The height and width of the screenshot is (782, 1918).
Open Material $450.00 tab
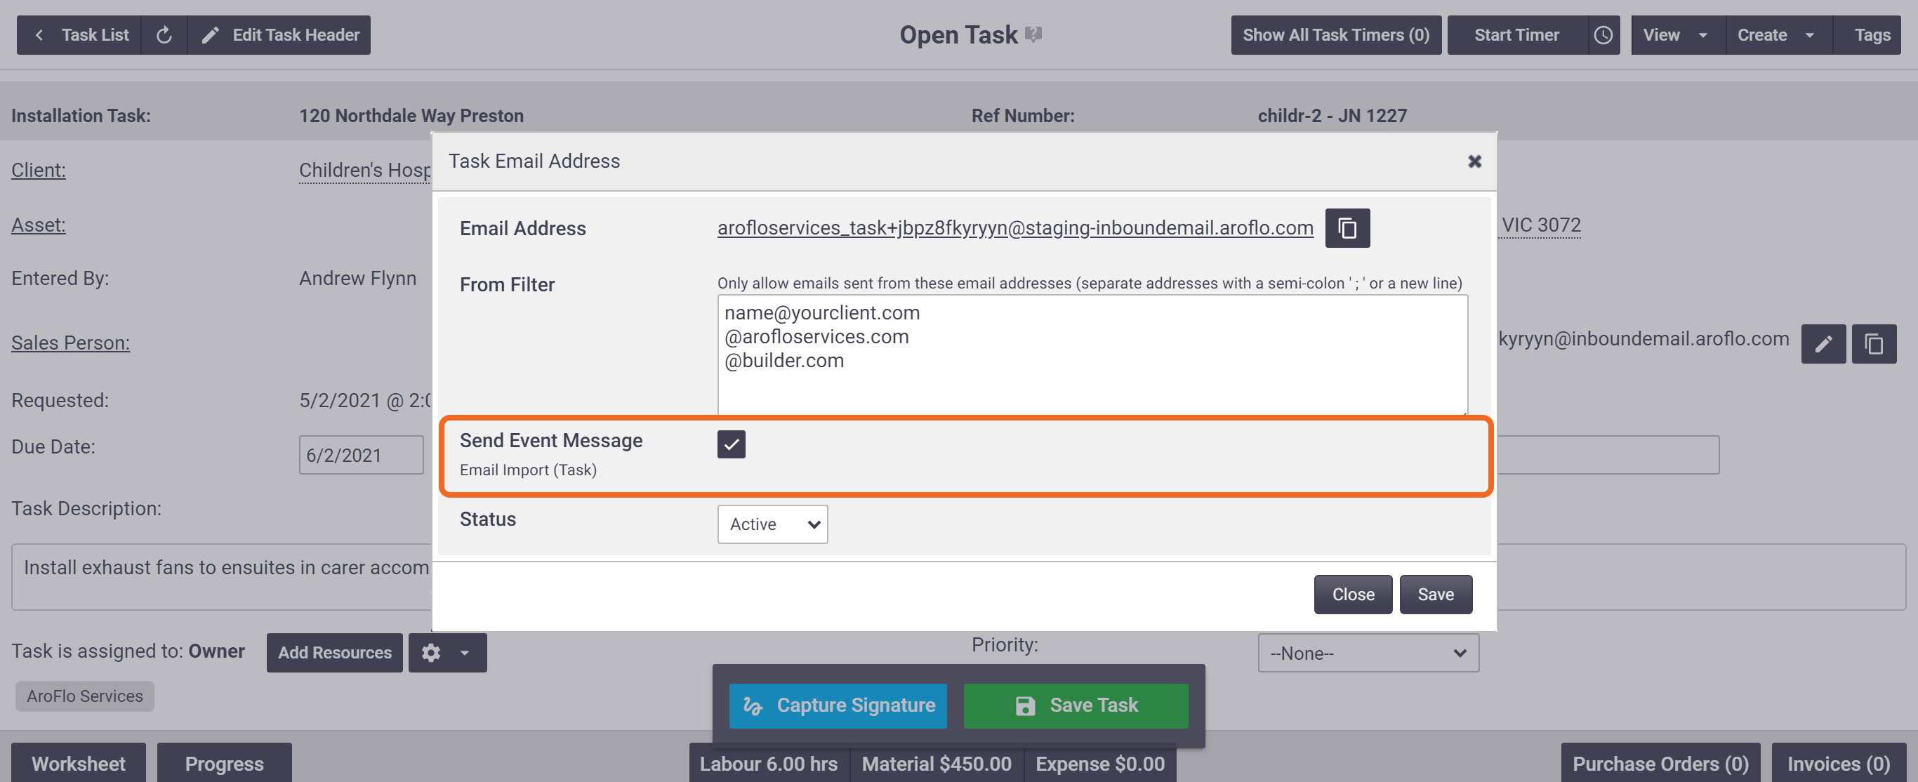tap(937, 762)
